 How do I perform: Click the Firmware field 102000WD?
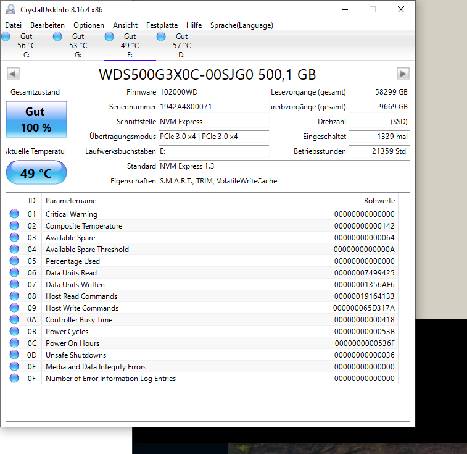214,92
